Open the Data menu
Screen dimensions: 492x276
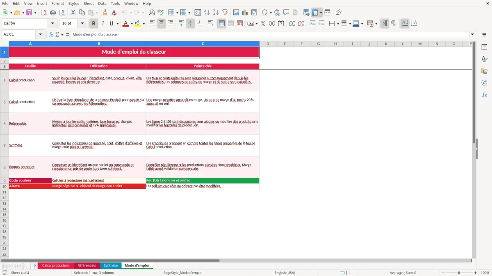pos(102,3)
